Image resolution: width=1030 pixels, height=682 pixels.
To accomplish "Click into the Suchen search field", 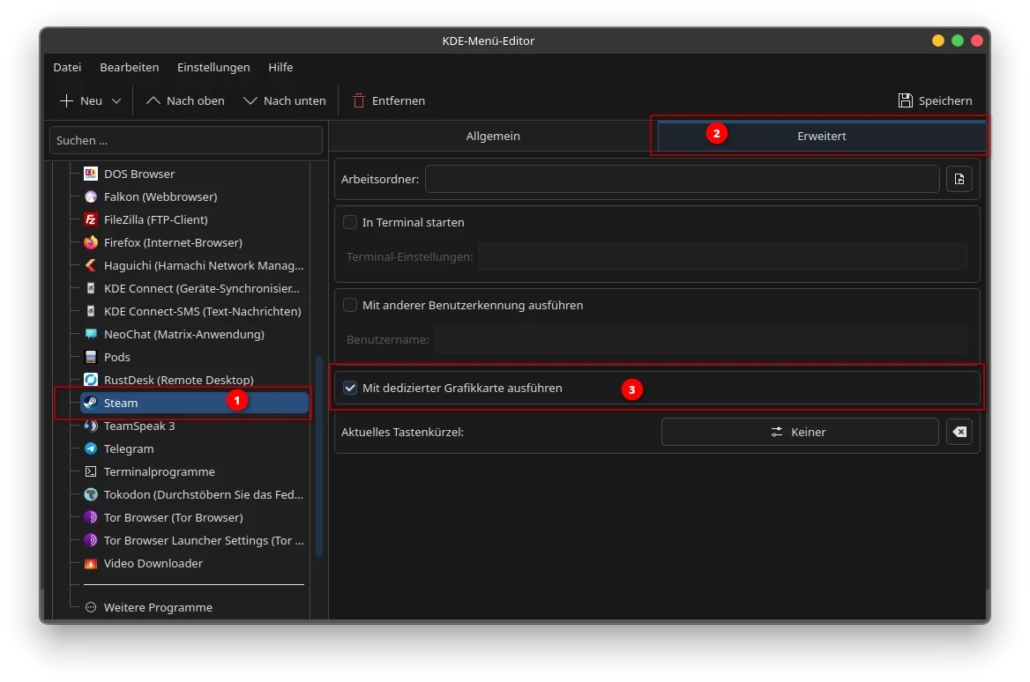I will (186, 140).
